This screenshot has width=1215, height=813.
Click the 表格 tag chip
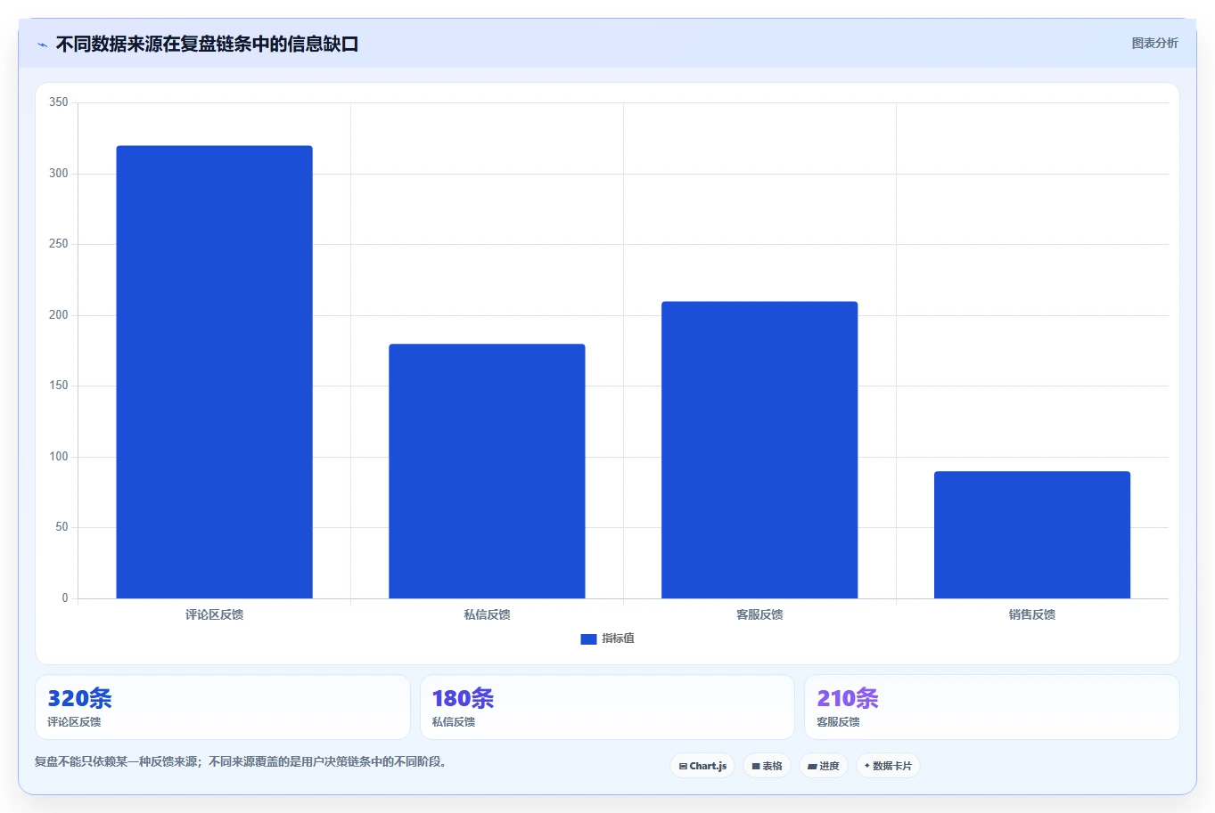pos(767,766)
